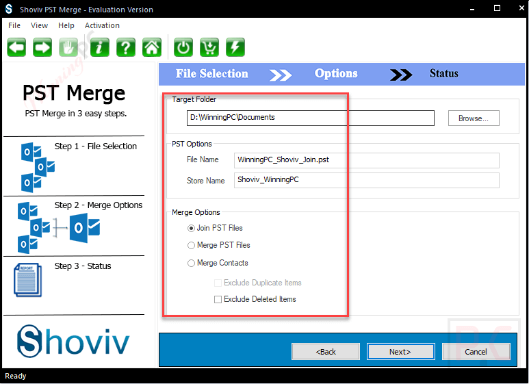Select Merge PST Files radio button
This screenshot has height=384, width=529.
click(191, 245)
